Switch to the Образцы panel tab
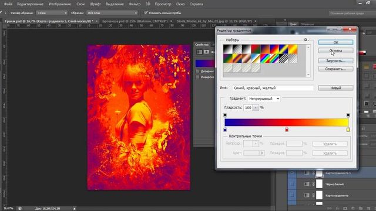The height and width of the screenshot is (211, 376). [x=307, y=24]
